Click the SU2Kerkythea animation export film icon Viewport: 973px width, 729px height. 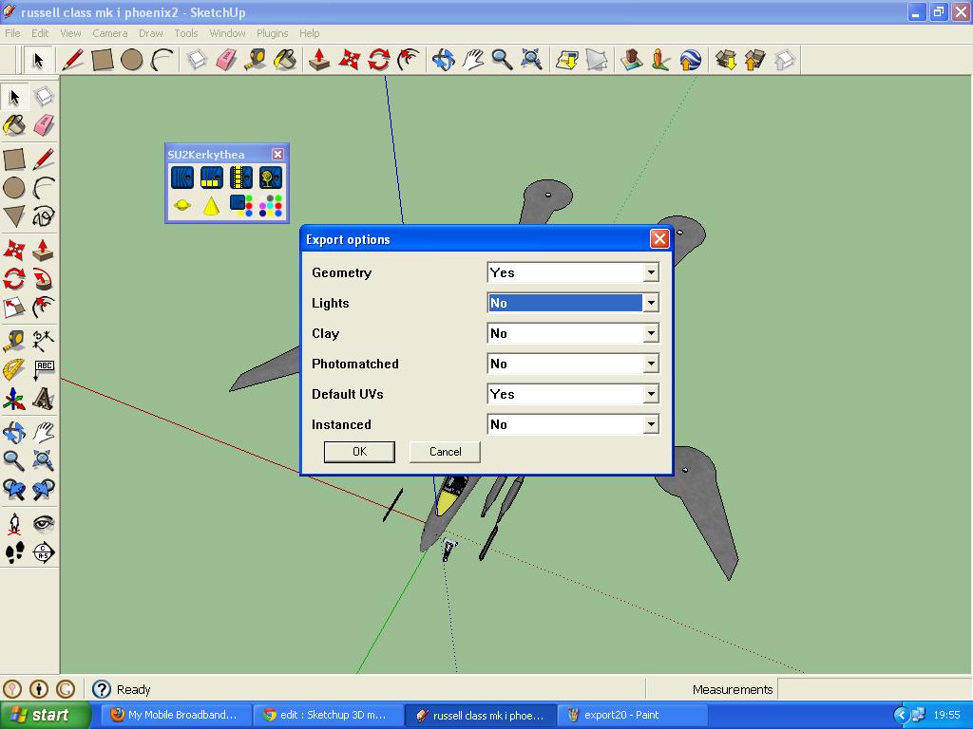pos(240,178)
